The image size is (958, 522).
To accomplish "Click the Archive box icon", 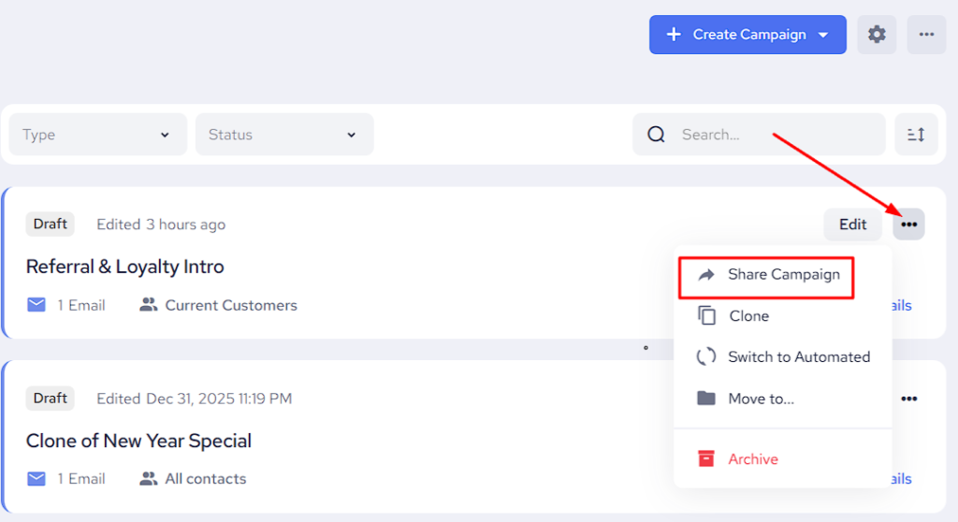I will (x=706, y=459).
